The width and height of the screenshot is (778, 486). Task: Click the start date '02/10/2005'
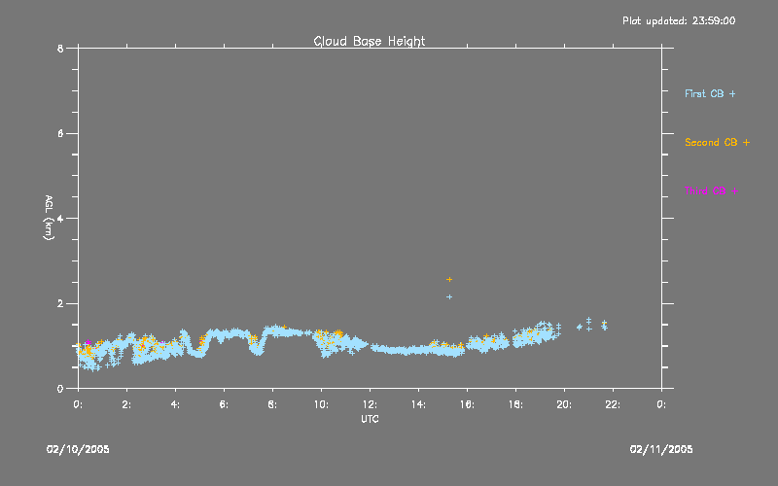point(78,449)
